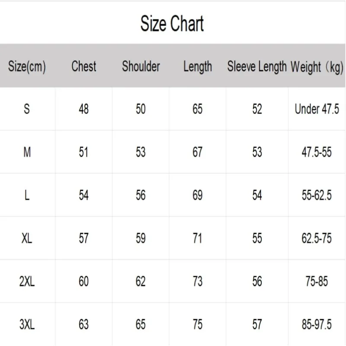This screenshot has height=346, width=346.
Task: Select sleeve length 57 for size 3XL
Action: point(257,324)
